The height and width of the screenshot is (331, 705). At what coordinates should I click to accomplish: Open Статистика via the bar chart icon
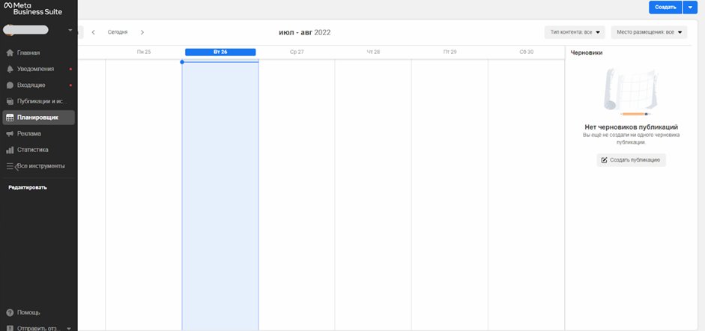[10, 150]
